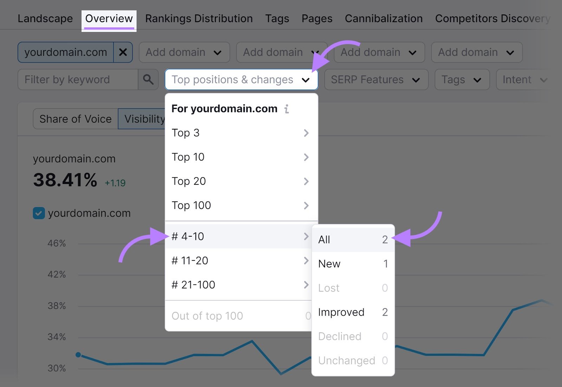Open the first Add domain dropdown

tap(184, 52)
